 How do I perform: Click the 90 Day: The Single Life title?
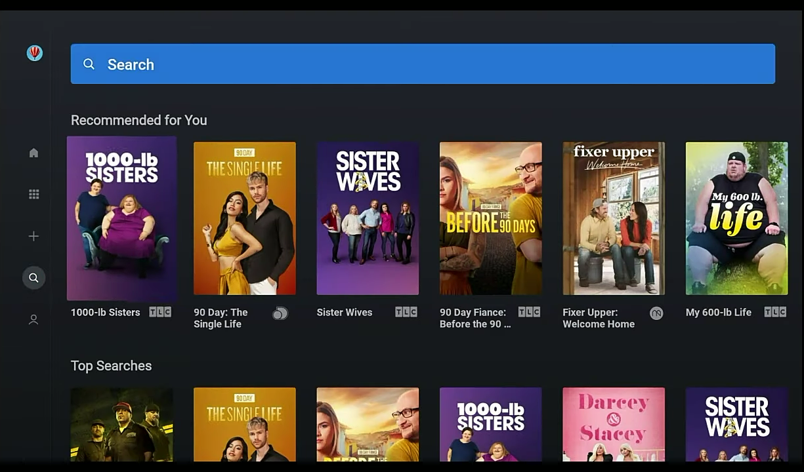coord(221,318)
